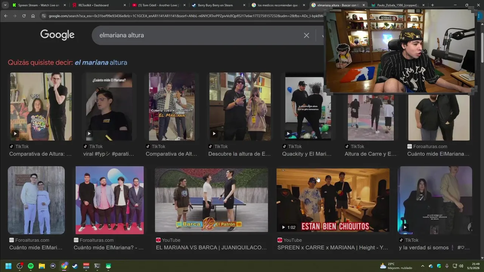Viewport: 484px width, 272px height.
Task: Open the Windows Start menu
Action: pyautogui.click(x=8, y=266)
